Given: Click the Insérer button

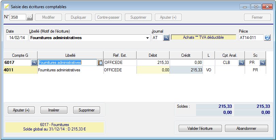Looking at the screenshot, I should [x=54, y=110].
